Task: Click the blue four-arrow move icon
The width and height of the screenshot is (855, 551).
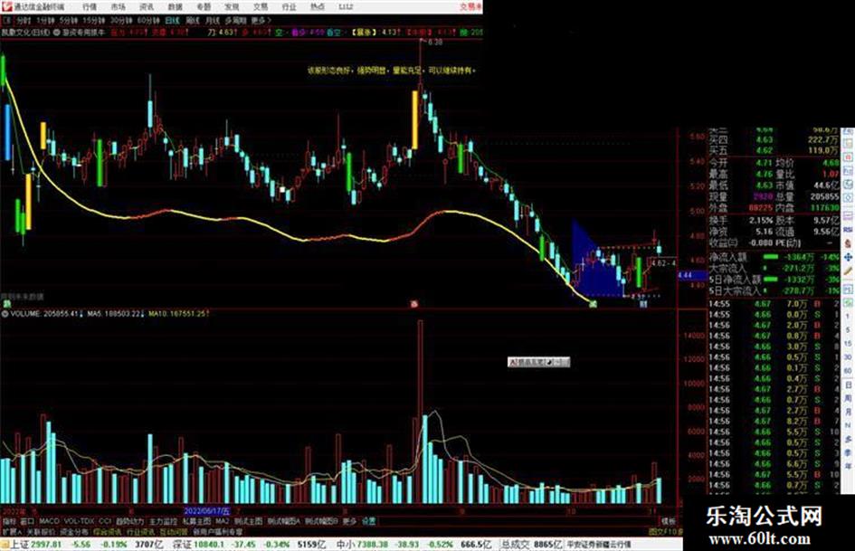Action: click(x=848, y=257)
